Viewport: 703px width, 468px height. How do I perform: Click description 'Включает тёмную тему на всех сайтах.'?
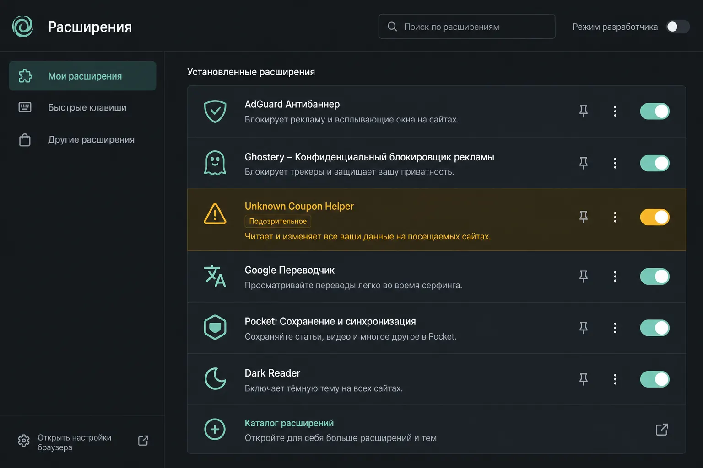(x=324, y=388)
